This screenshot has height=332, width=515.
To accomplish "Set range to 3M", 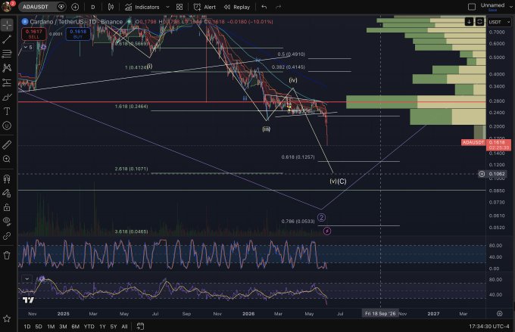I will 63,327.
